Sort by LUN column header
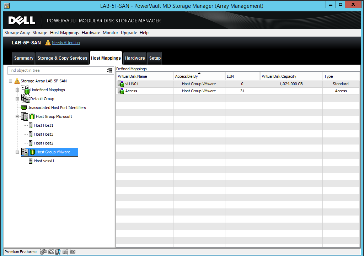Viewport: 364px width, 256px height. point(242,76)
